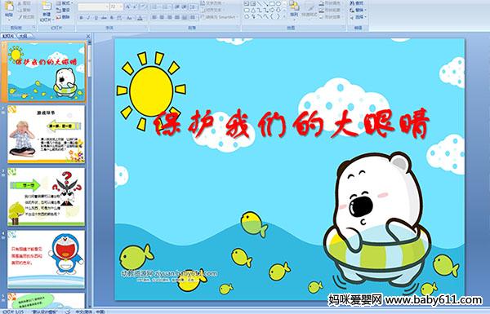Apply strikethrough formatting to text

104,18
